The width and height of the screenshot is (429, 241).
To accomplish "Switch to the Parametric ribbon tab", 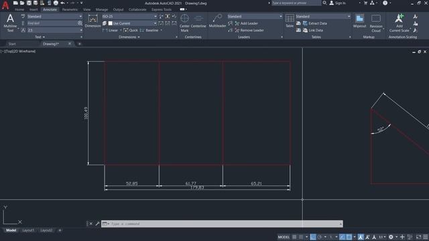I will click(70, 9).
